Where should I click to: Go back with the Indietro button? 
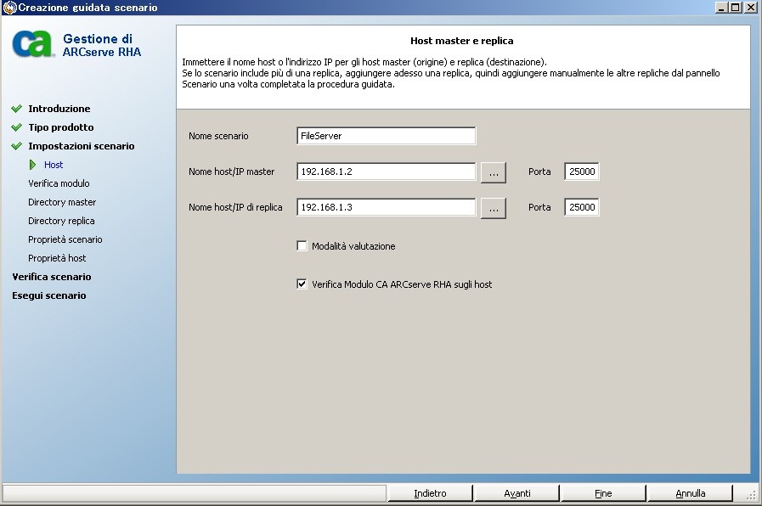tap(430, 493)
